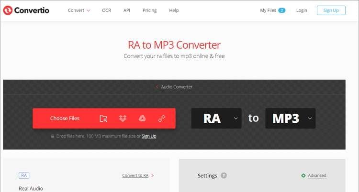Follow the Convert to RA link

click(135, 176)
